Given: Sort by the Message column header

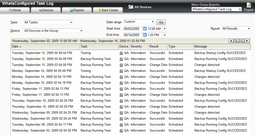Looking at the screenshot, I should pyautogui.click(x=222, y=46).
